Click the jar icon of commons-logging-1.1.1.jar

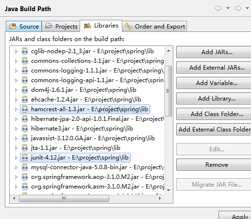point(25,71)
